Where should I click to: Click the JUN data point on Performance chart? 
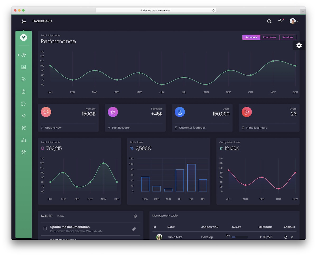[x=162, y=85]
